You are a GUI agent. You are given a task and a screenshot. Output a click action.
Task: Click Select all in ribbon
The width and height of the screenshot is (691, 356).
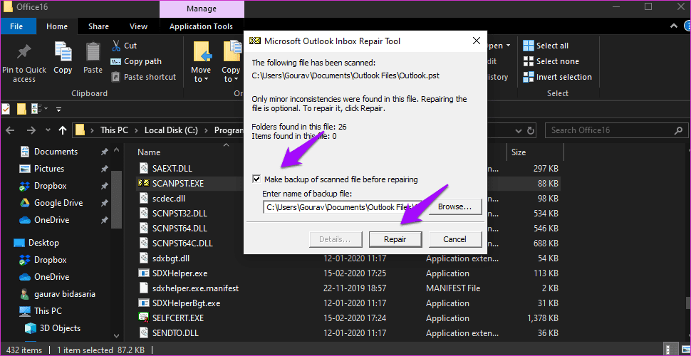[546, 46]
